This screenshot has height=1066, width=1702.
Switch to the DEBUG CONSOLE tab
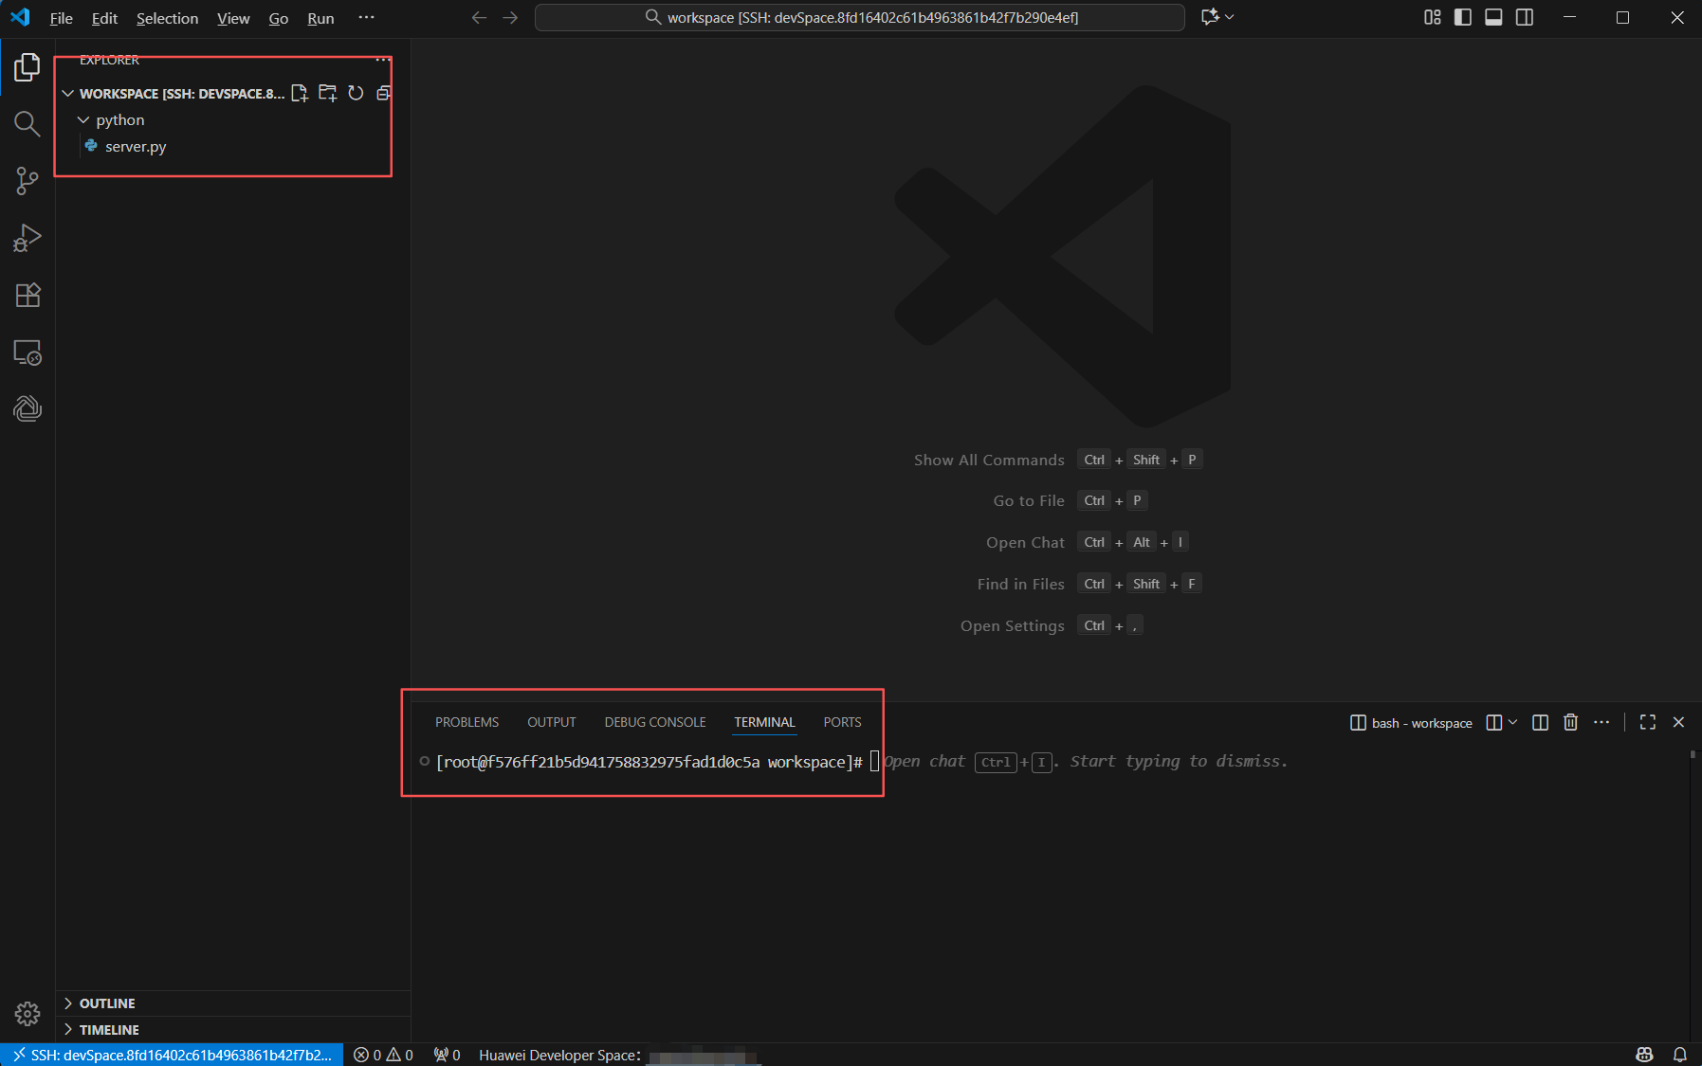[x=655, y=722]
